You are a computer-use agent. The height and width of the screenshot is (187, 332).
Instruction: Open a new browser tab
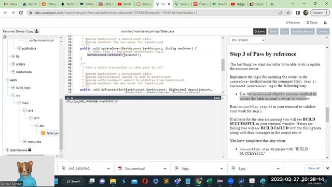pos(272,4)
